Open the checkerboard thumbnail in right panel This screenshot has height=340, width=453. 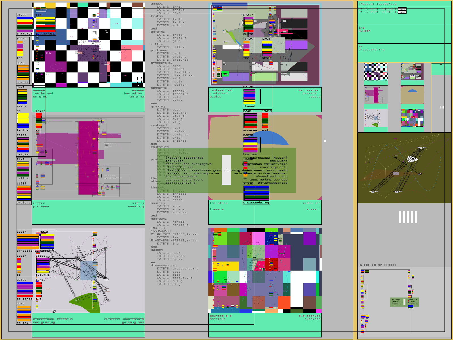[376, 72]
